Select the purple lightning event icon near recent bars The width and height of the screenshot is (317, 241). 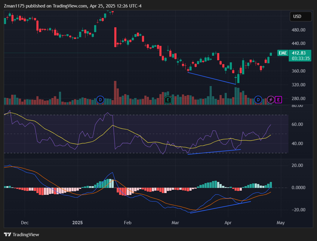click(x=270, y=100)
